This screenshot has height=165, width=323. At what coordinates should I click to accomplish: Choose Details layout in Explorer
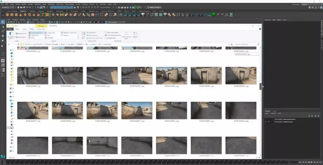click(65, 35)
